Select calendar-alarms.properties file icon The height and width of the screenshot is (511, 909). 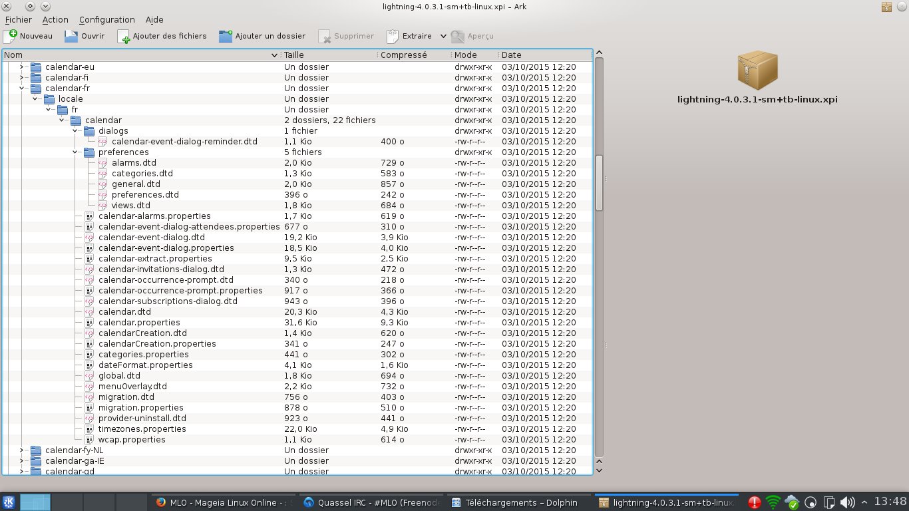(x=89, y=216)
